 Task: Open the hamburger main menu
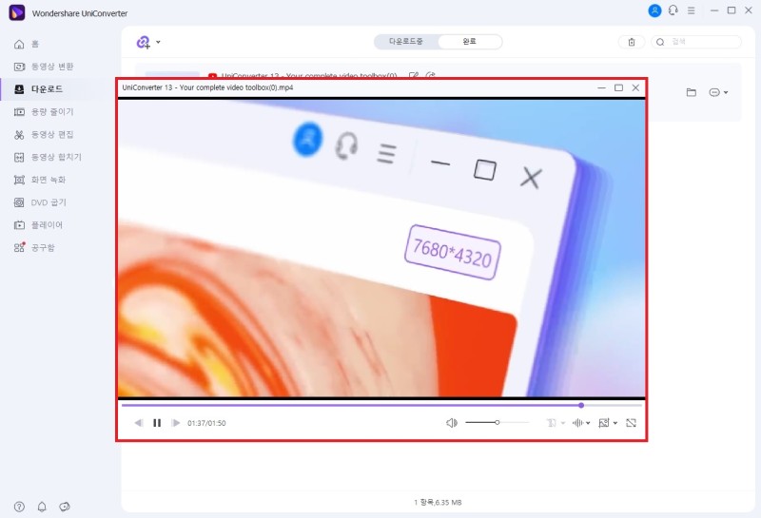[692, 10]
